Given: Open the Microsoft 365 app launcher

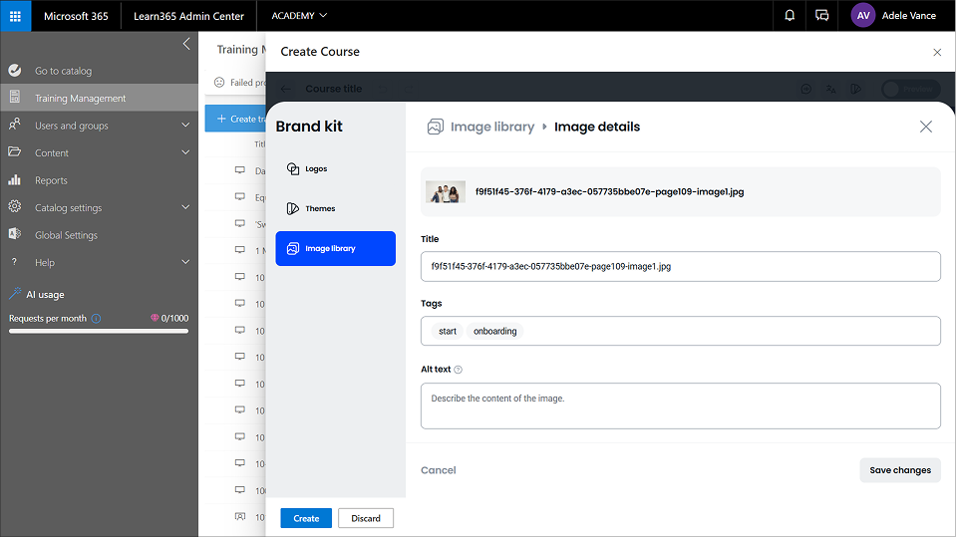Looking at the screenshot, I should [x=15, y=16].
